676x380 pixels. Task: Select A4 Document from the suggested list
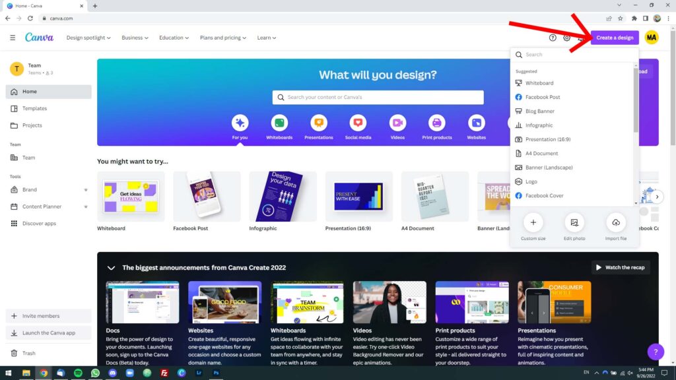coord(572,153)
